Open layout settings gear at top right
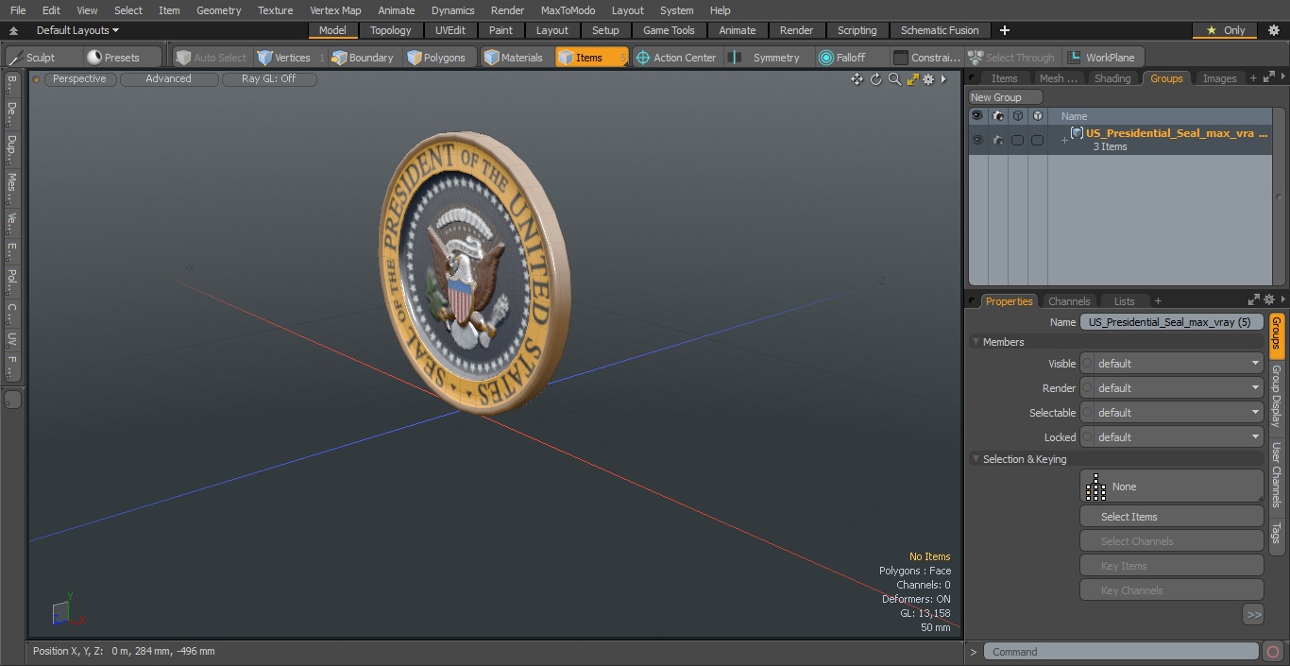Image resolution: width=1290 pixels, height=666 pixels. (x=1273, y=30)
